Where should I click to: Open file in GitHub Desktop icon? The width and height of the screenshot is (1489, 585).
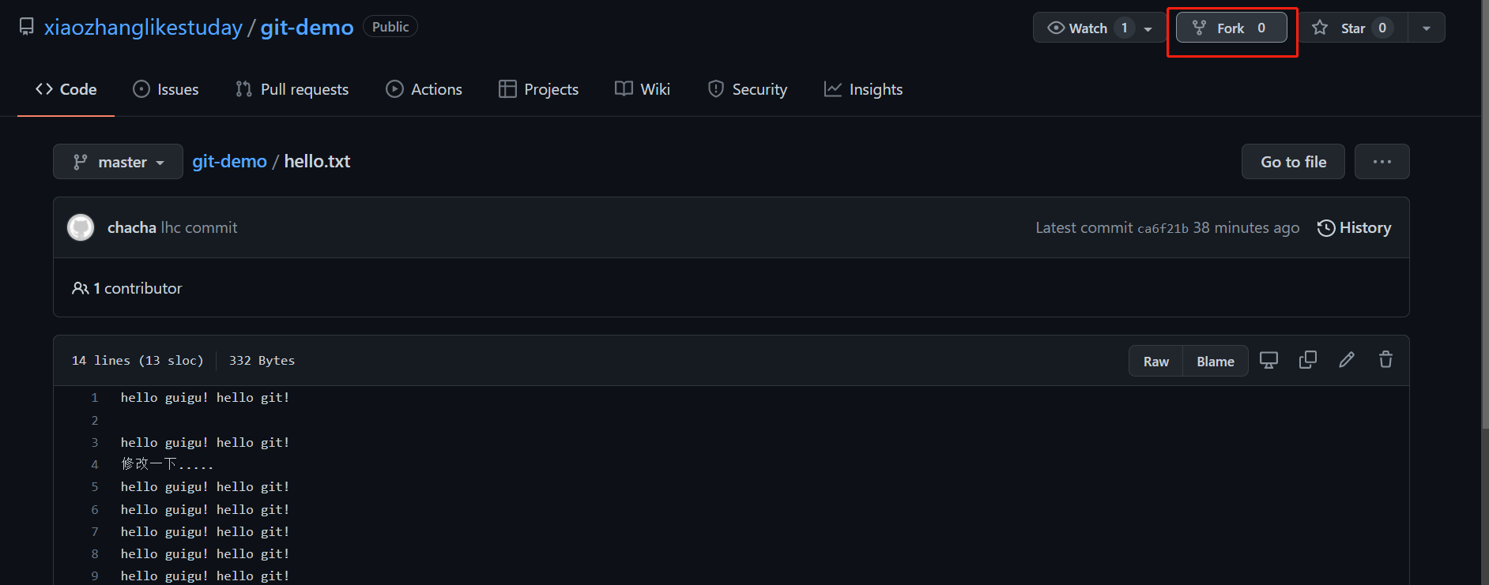(x=1268, y=361)
